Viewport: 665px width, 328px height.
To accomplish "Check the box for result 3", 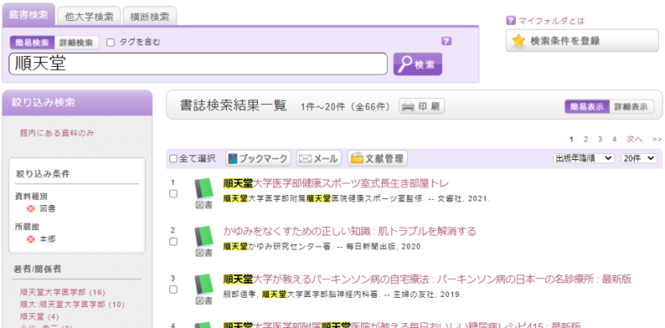I will (x=173, y=290).
